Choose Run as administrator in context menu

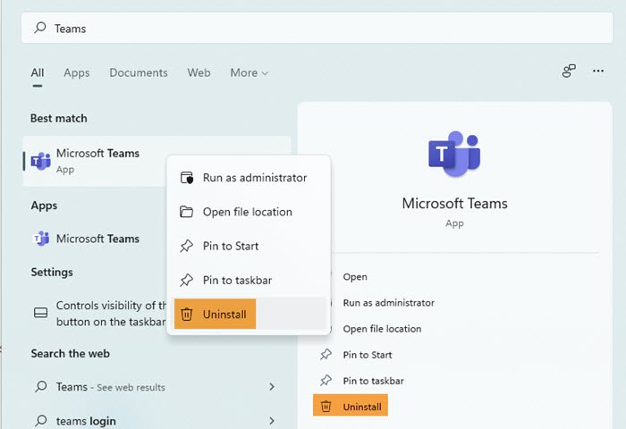point(250,178)
